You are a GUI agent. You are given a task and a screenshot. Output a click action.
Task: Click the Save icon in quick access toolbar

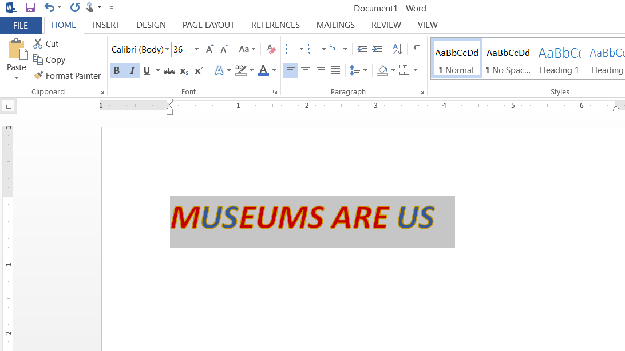[30, 7]
